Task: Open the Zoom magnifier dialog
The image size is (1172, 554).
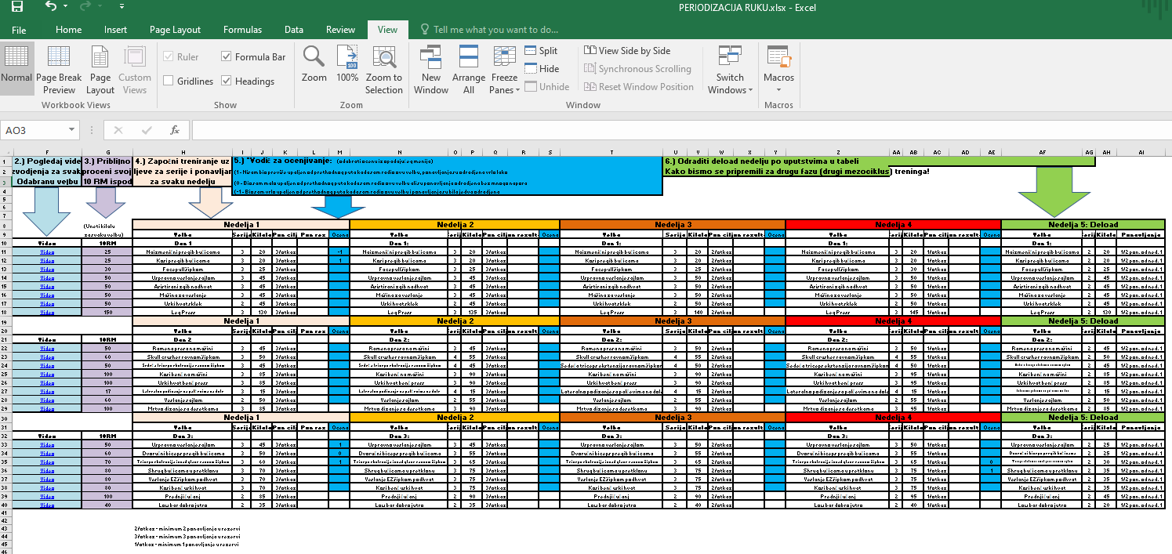Action: click(314, 64)
